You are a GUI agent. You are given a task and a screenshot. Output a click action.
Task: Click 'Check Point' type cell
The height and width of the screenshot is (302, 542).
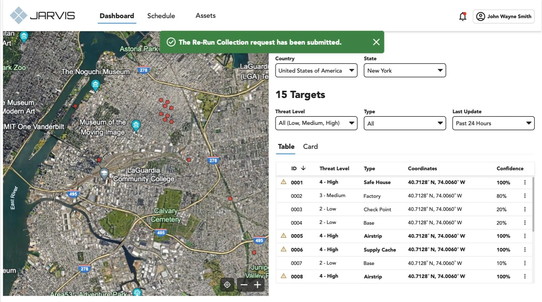(377, 209)
